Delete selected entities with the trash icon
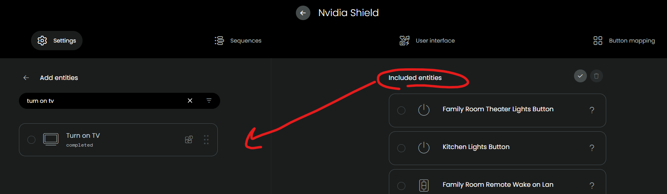This screenshot has height=194, width=667. 596,76
